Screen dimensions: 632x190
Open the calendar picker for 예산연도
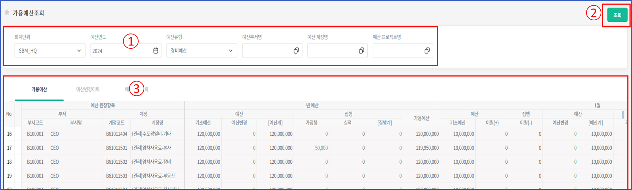156,51
